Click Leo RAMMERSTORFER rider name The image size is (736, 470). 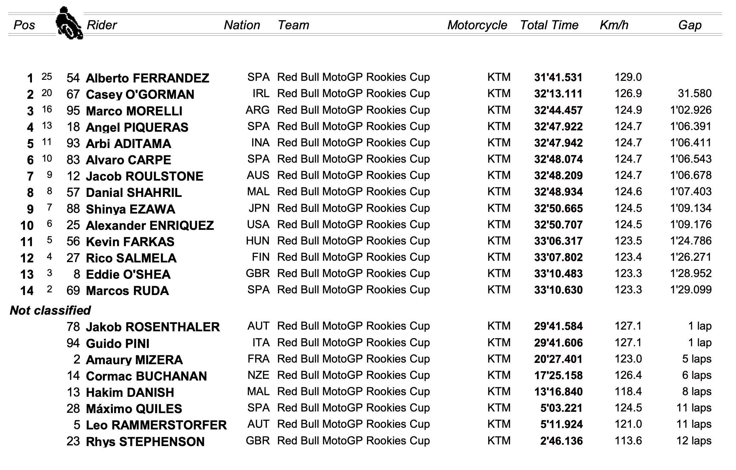click(x=156, y=425)
